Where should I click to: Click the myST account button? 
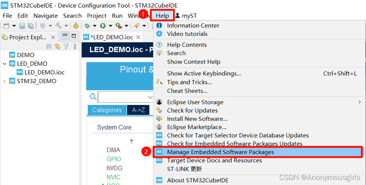[186, 16]
